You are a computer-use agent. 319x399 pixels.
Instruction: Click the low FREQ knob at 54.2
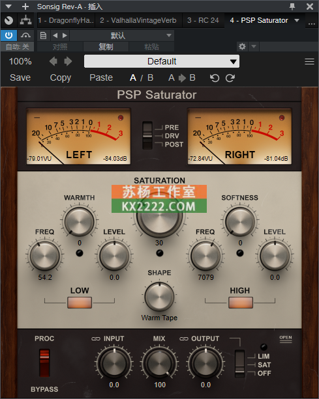click(x=44, y=256)
